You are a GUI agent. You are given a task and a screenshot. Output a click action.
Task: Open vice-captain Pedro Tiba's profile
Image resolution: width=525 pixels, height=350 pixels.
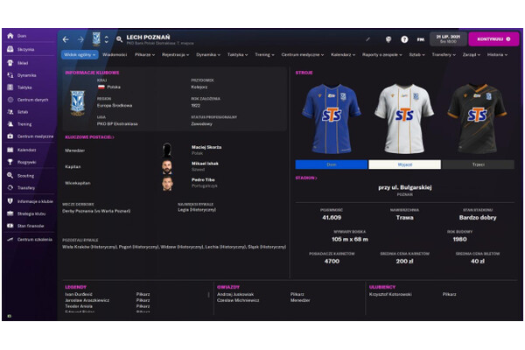pos(203,180)
